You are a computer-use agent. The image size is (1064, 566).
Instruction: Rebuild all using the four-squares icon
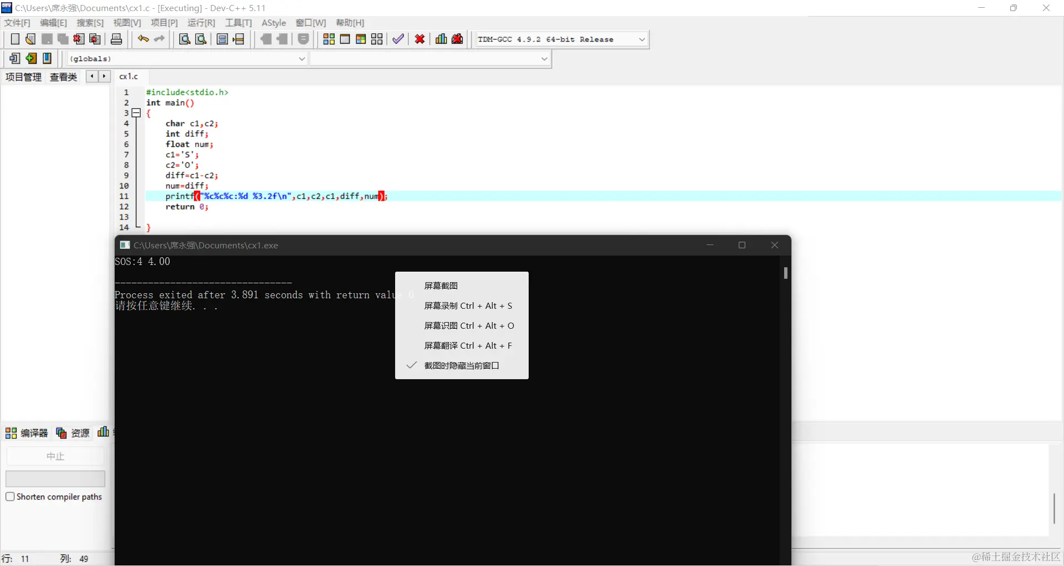click(x=377, y=39)
